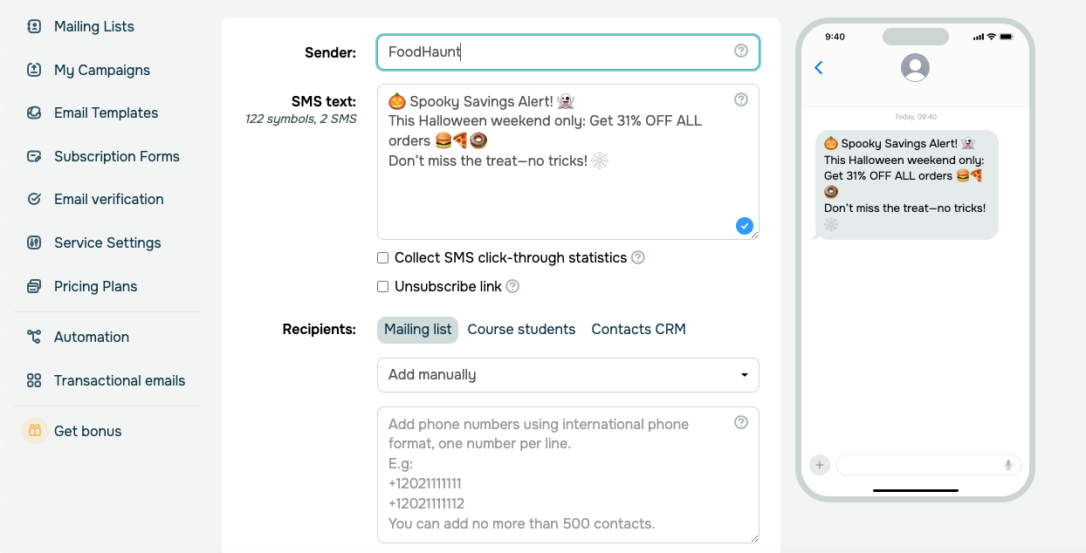Enable Collect SMS click-through statistics
The height and width of the screenshot is (553, 1086).
pyautogui.click(x=382, y=258)
